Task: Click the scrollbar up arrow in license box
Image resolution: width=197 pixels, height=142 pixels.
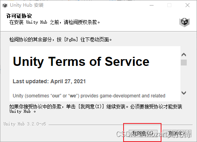Action: coord(184,54)
